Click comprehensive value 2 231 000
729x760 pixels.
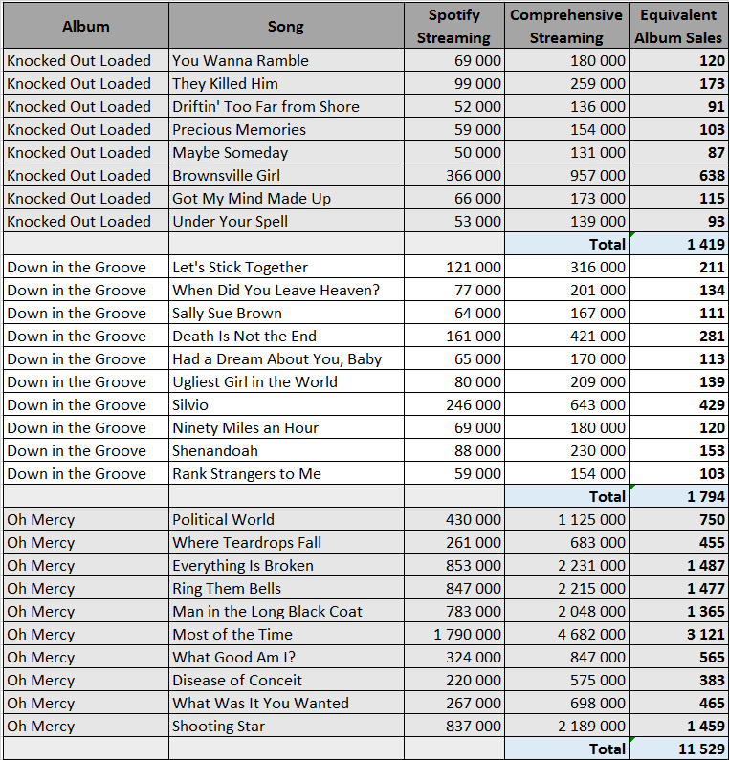(566, 565)
